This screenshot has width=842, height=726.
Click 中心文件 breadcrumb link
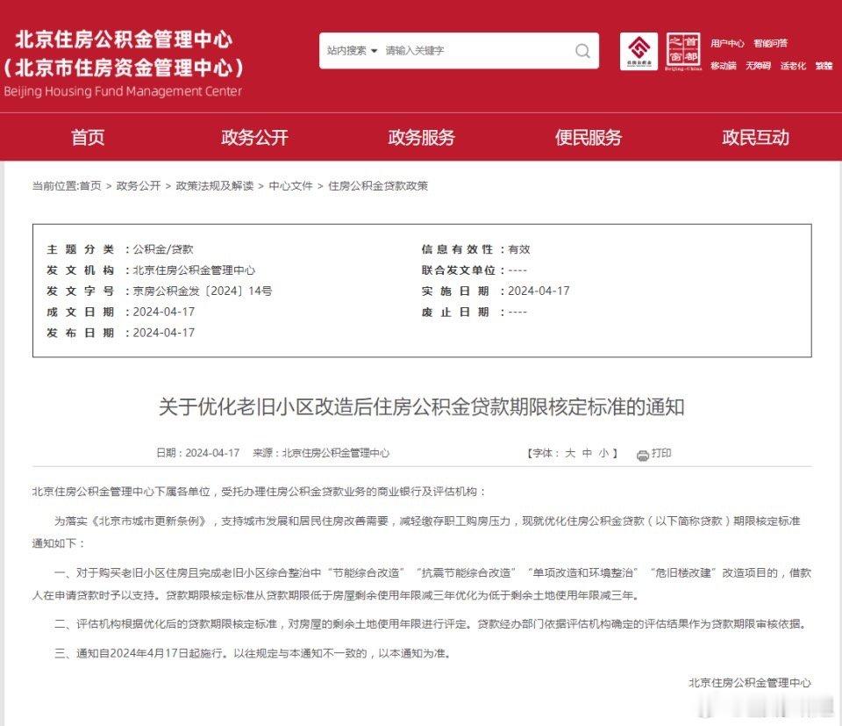(x=290, y=186)
